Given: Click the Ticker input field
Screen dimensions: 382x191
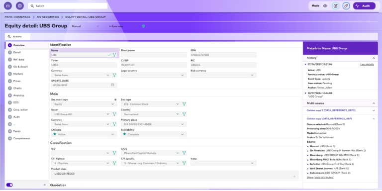Looking at the screenshot, I should coord(84,65).
